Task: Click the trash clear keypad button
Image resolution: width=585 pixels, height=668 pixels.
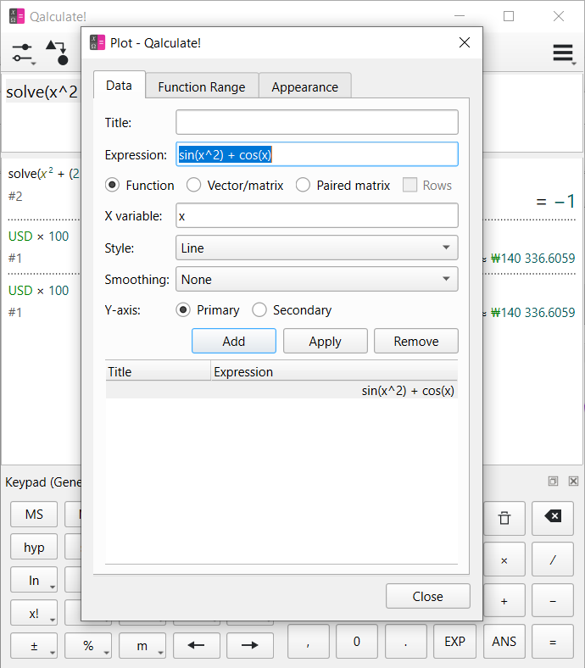Action: point(504,518)
